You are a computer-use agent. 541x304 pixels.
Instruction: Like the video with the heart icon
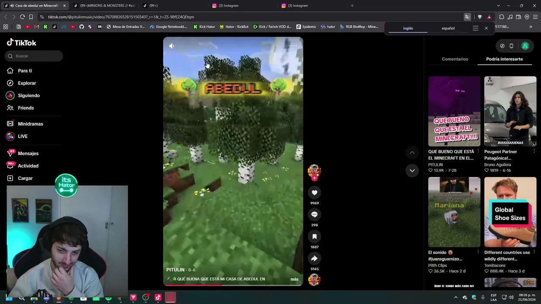tap(314, 193)
